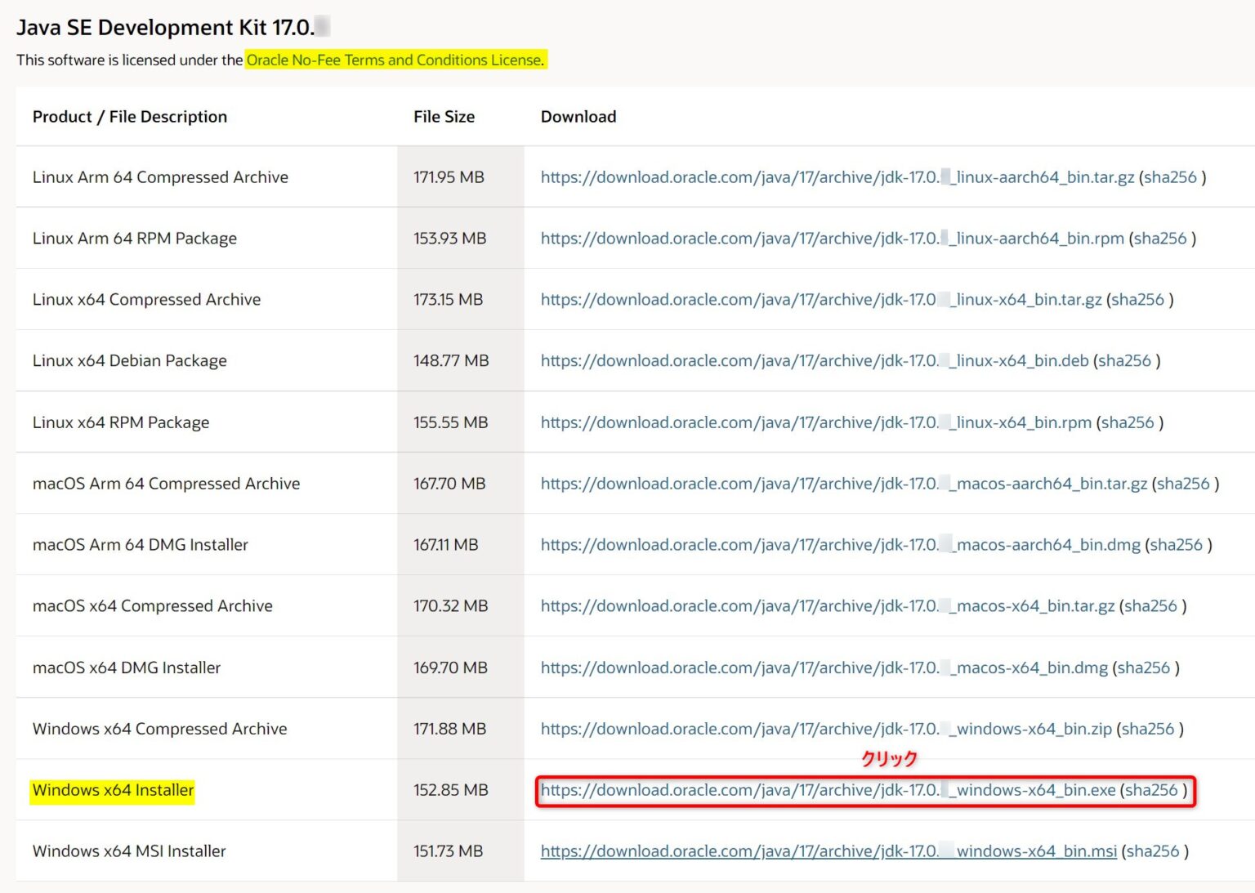Image resolution: width=1255 pixels, height=893 pixels.
Task: Download the macOS aarch64 tar.gz archive
Action: click(x=843, y=484)
